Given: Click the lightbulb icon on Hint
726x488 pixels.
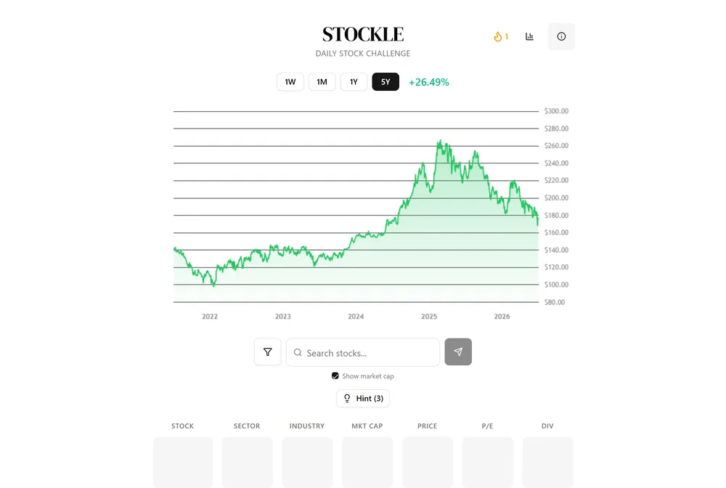Looking at the screenshot, I should pyautogui.click(x=347, y=398).
